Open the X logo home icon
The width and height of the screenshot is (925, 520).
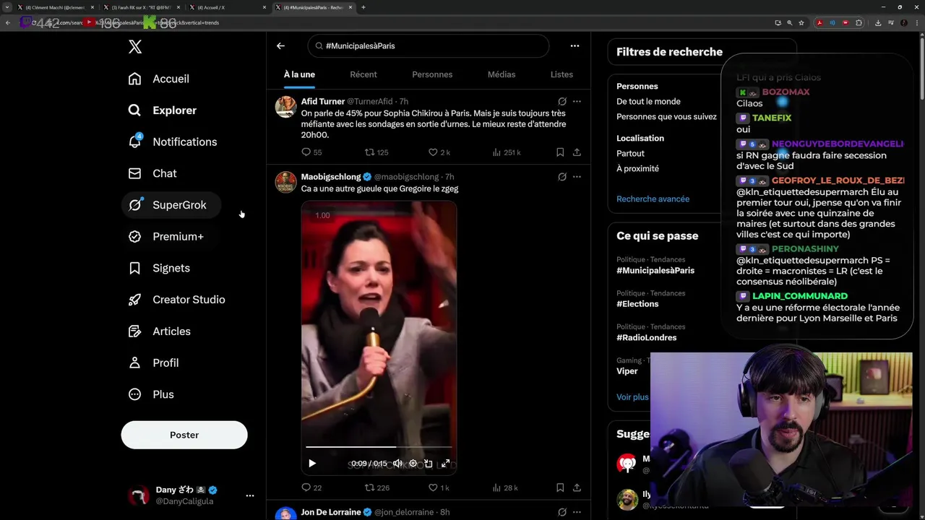[x=135, y=47]
